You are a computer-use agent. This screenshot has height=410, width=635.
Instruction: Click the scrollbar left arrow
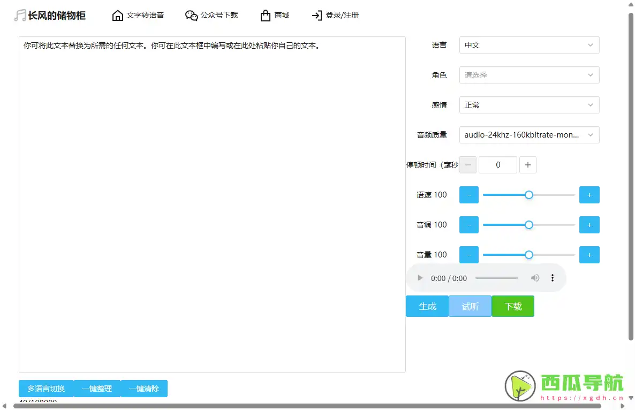[x=4, y=406]
